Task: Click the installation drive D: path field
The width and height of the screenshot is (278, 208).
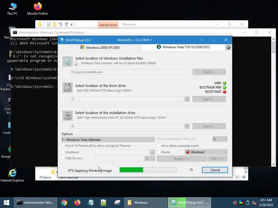Action: 127,126
